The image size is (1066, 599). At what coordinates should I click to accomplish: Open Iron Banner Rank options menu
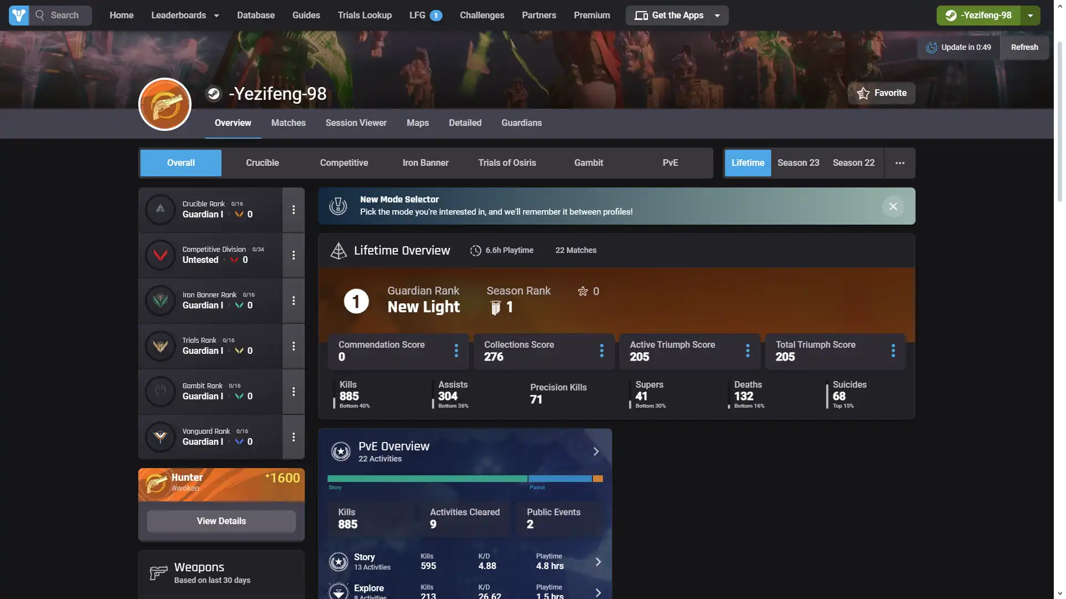pos(293,301)
